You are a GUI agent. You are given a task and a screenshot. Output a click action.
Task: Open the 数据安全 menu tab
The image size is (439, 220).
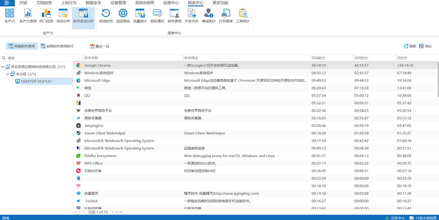(93, 3)
